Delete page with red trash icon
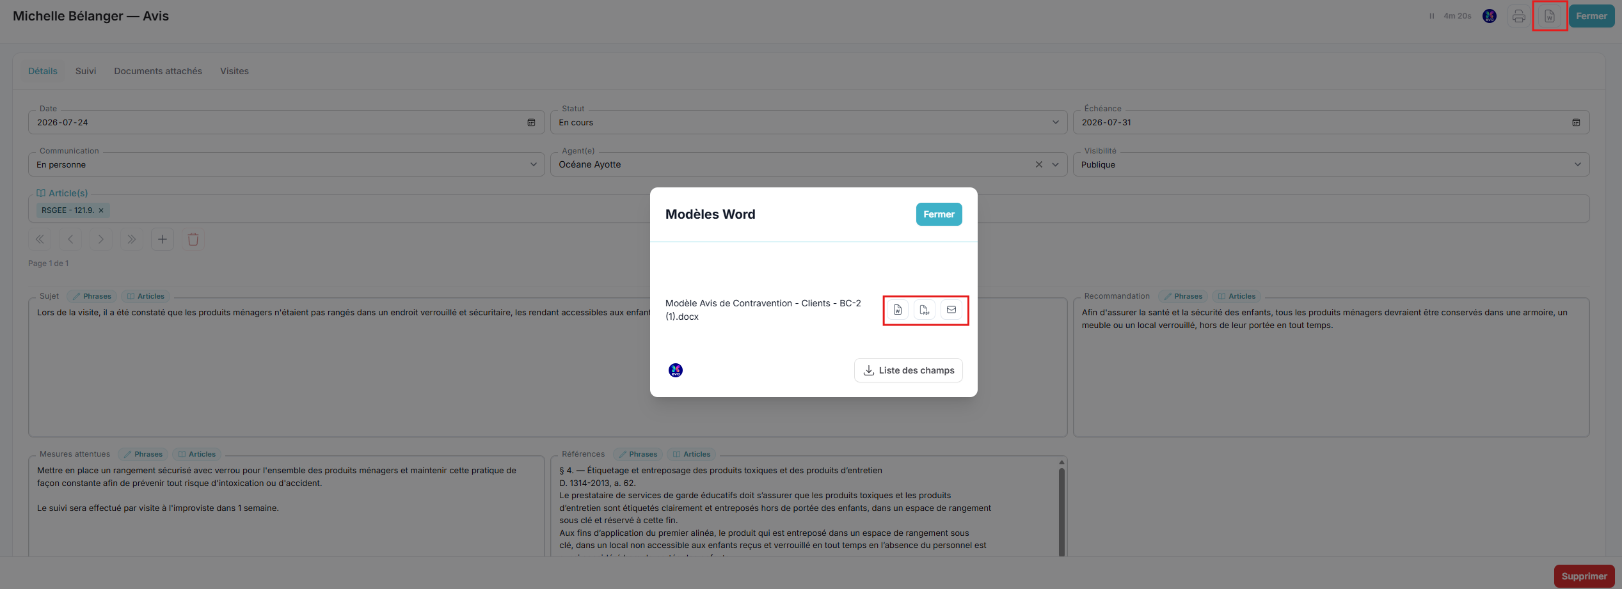The image size is (1622, 589). coord(193,239)
